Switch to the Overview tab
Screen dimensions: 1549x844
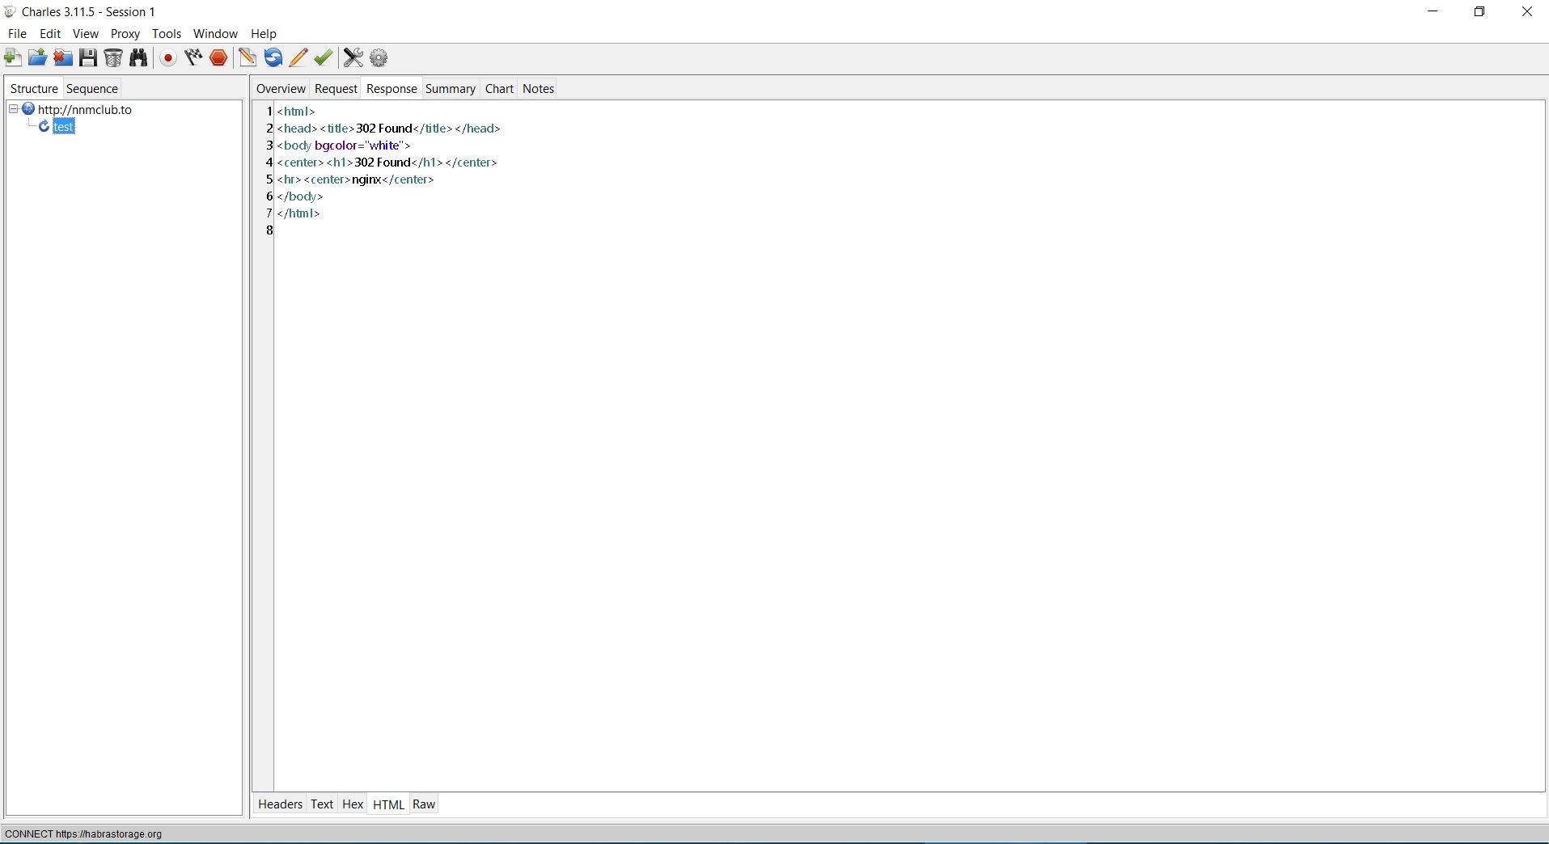tap(281, 89)
